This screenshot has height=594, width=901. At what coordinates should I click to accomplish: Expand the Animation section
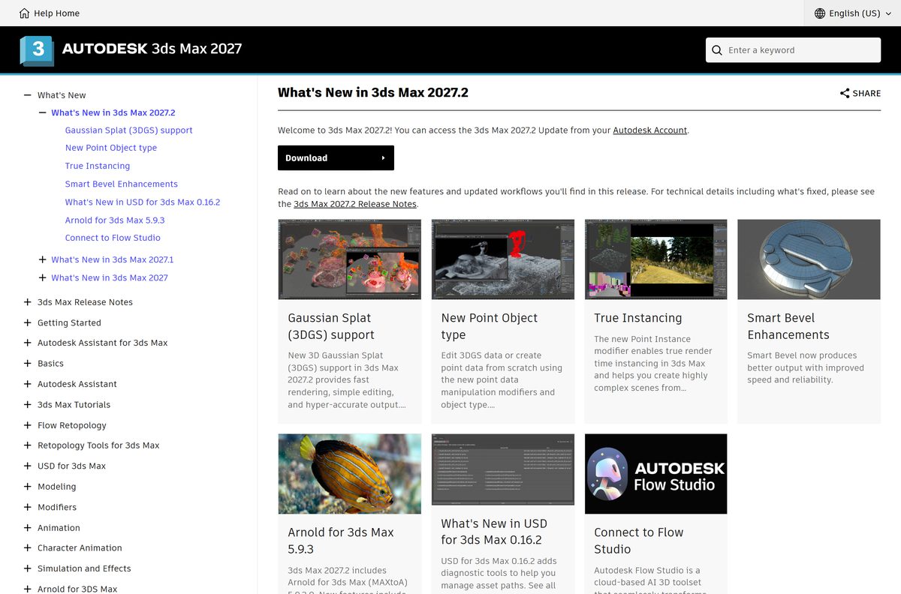pyautogui.click(x=28, y=528)
